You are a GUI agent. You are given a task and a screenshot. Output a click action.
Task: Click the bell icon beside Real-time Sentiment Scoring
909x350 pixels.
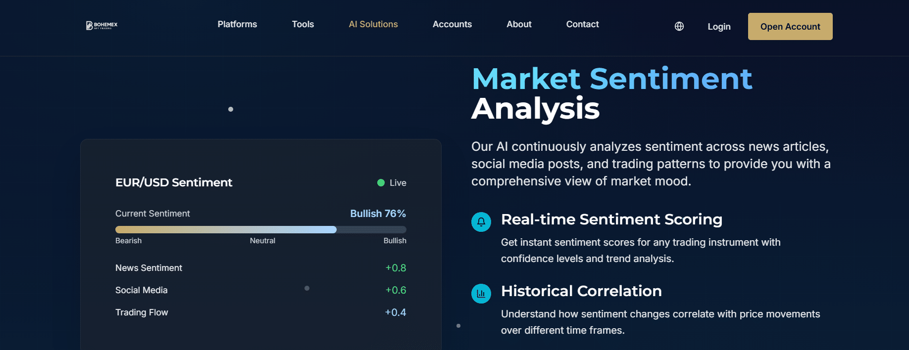point(481,222)
